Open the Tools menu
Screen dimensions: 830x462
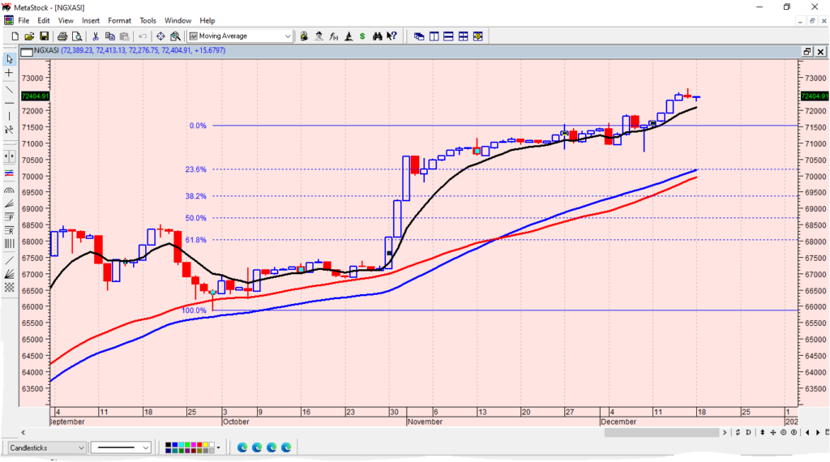[148, 20]
